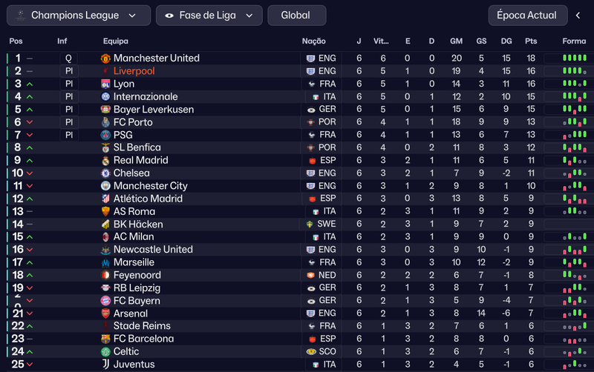Open the Liverpool team link
This screenshot has width=594, height=372.
pos(134,71)
